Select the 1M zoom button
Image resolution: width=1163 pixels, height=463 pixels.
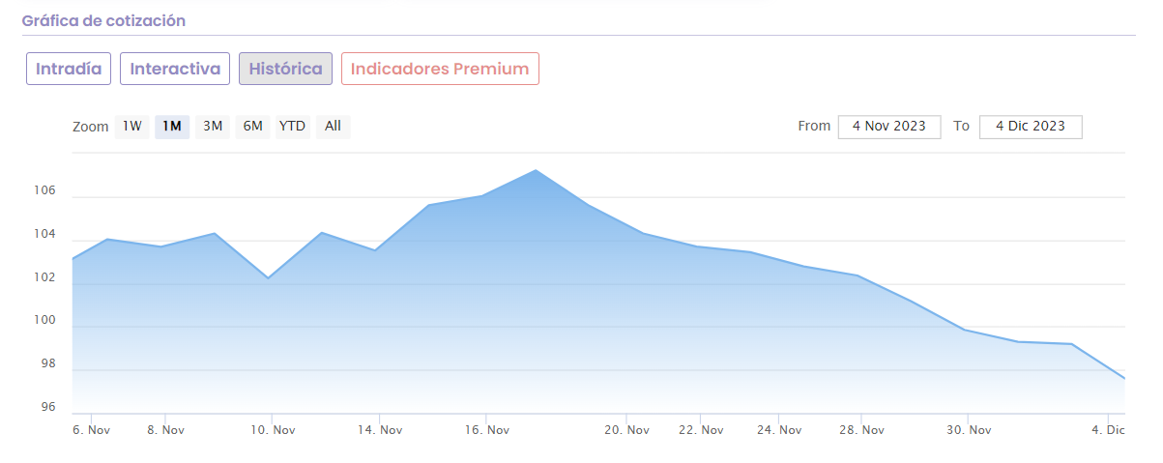(172, 127)
